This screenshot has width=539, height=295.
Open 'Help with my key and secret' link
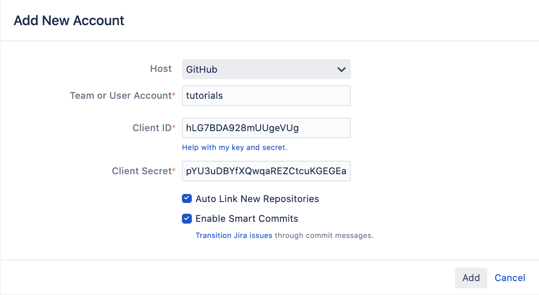pos(234,147)
